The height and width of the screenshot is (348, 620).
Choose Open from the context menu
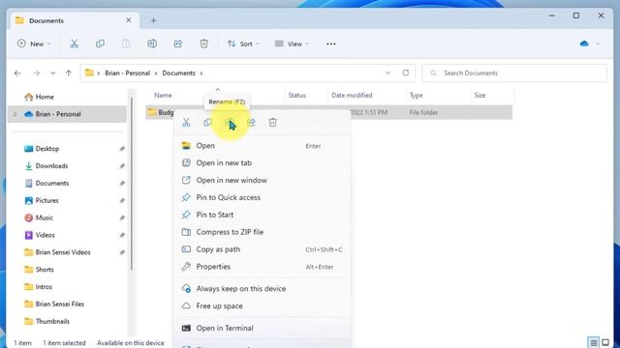point(262,146)
